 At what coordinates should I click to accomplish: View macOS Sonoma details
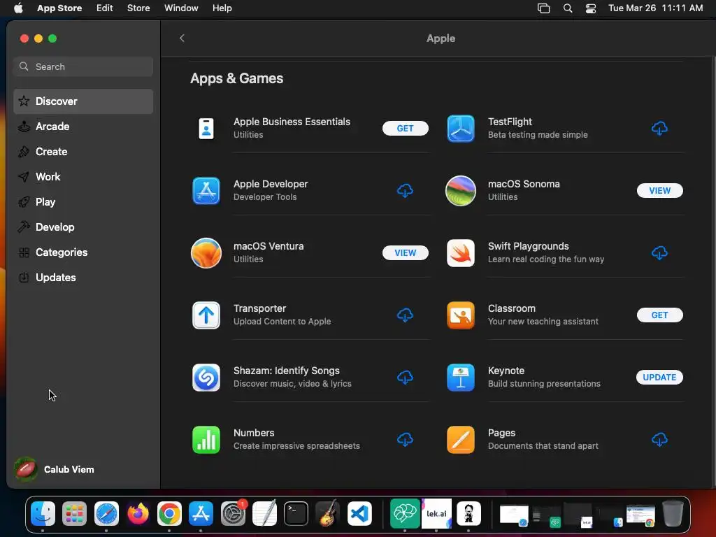click(x=659, y=190)
